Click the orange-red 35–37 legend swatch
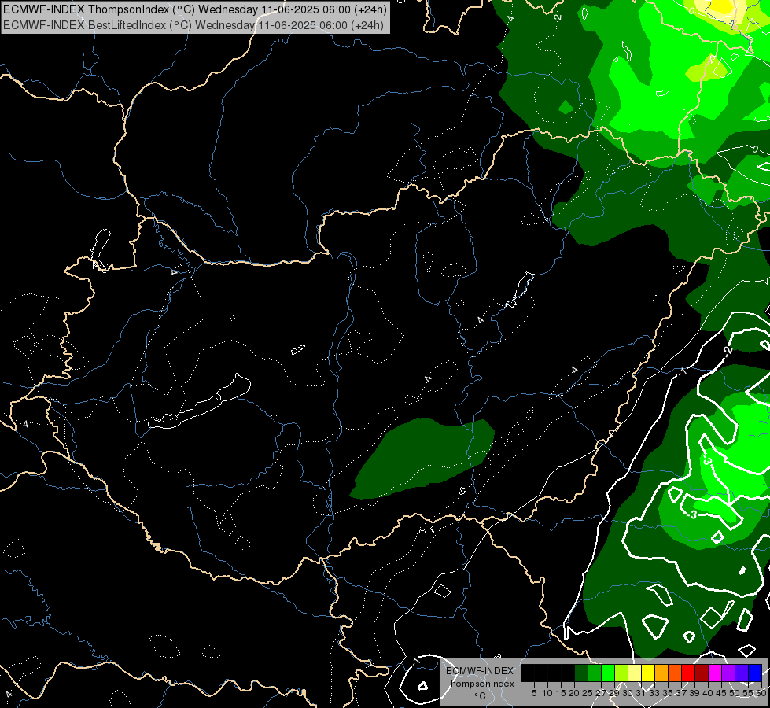Screen dimensions: 770x708 (675, 673)
